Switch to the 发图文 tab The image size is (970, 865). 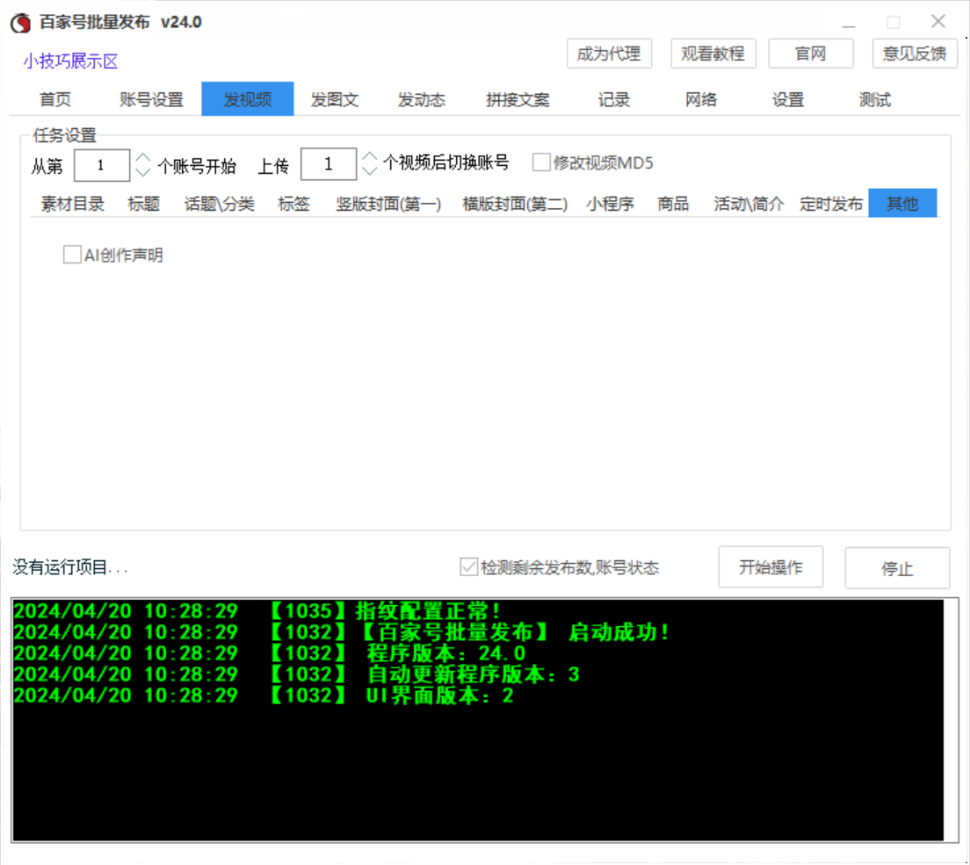335,99
